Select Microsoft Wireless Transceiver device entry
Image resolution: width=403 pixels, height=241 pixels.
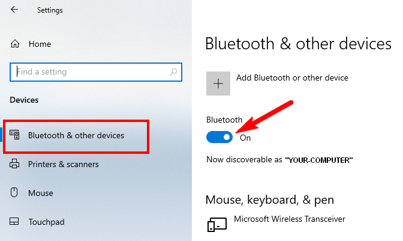point(290,219)
